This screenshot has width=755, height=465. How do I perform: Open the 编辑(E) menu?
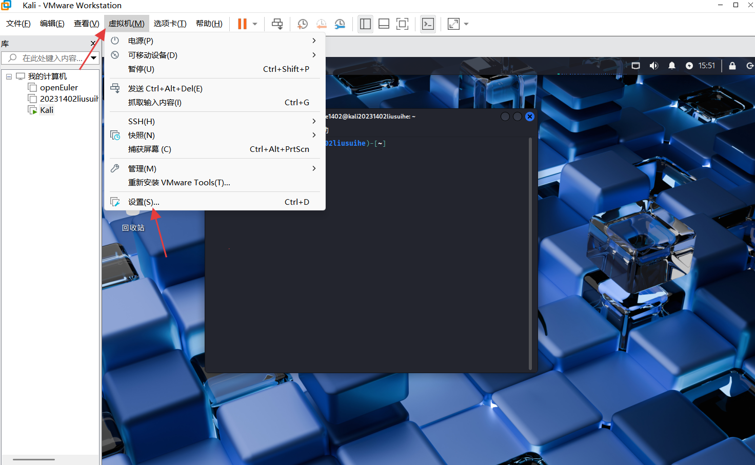(x=52, y=24)
